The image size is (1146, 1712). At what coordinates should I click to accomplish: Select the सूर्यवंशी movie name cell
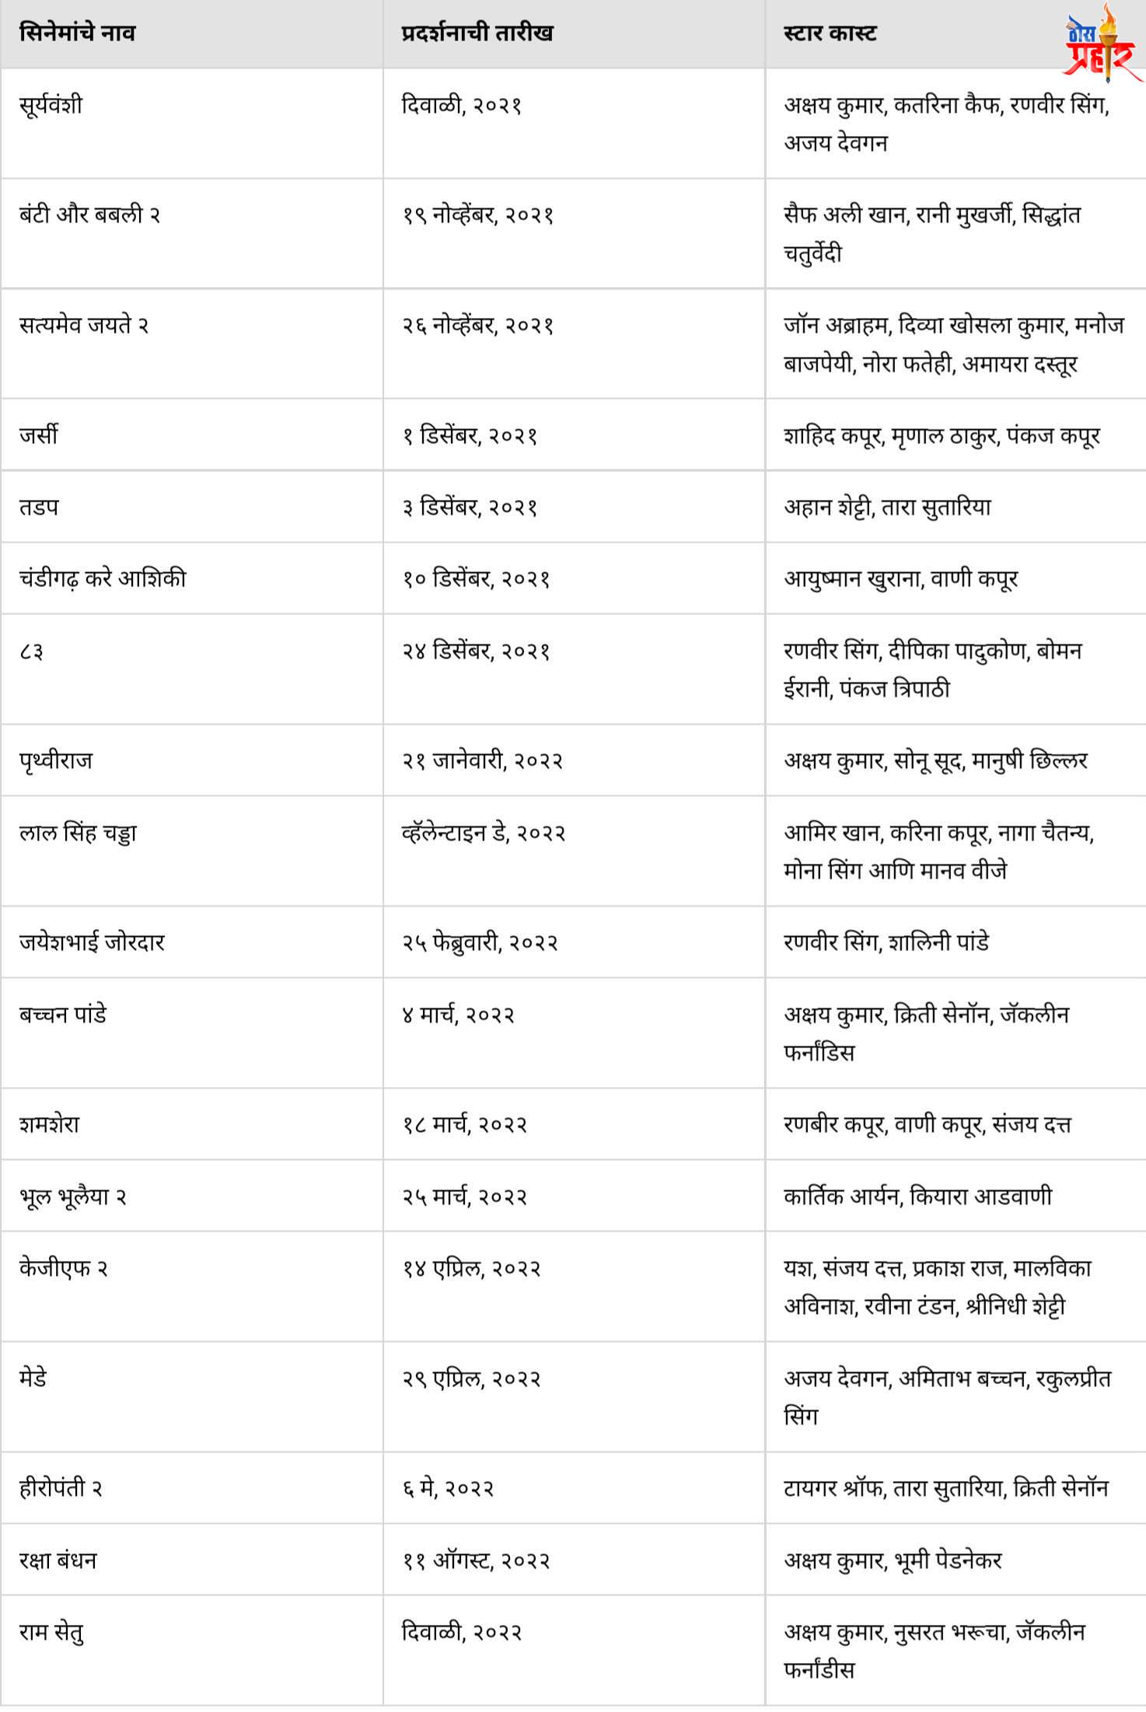coord(51,105)
